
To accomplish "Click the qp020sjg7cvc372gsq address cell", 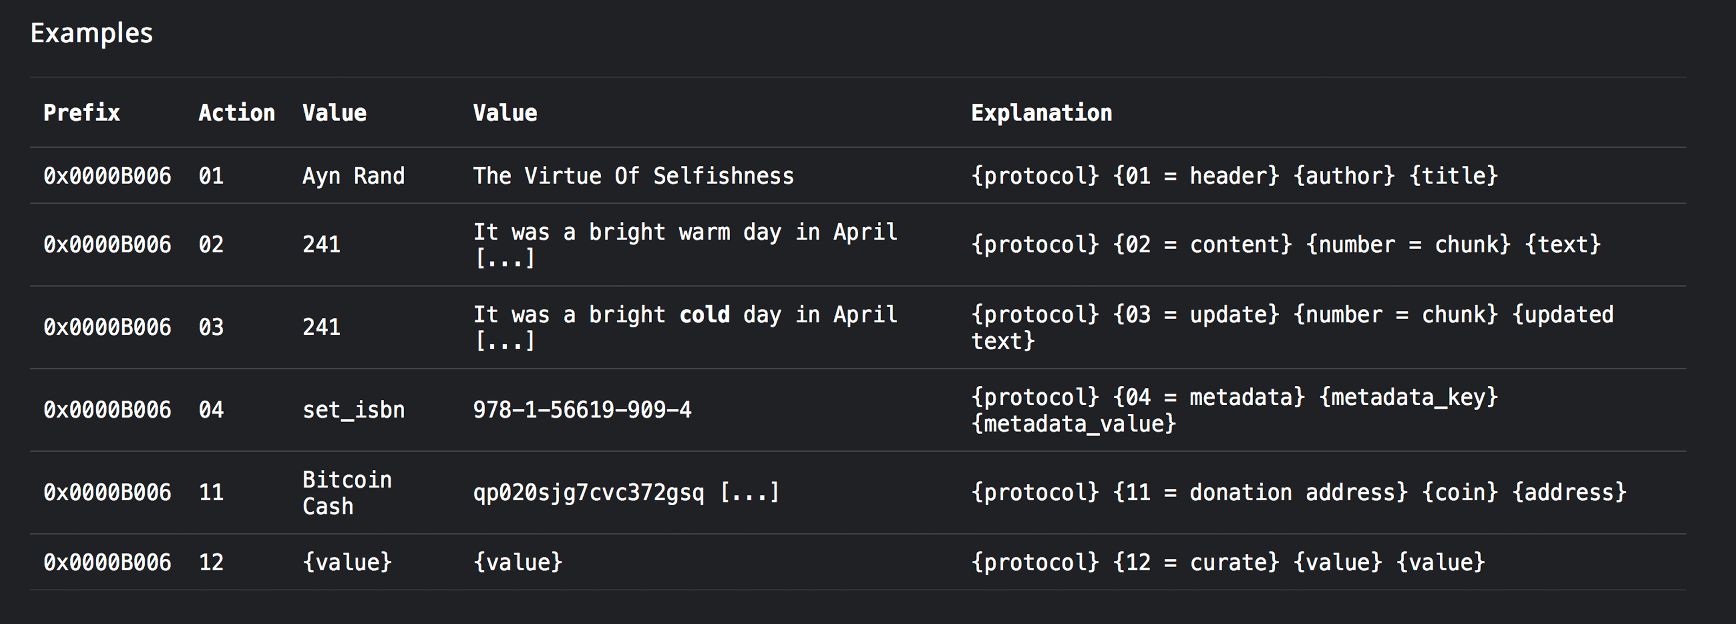I will tap(626, 493).
